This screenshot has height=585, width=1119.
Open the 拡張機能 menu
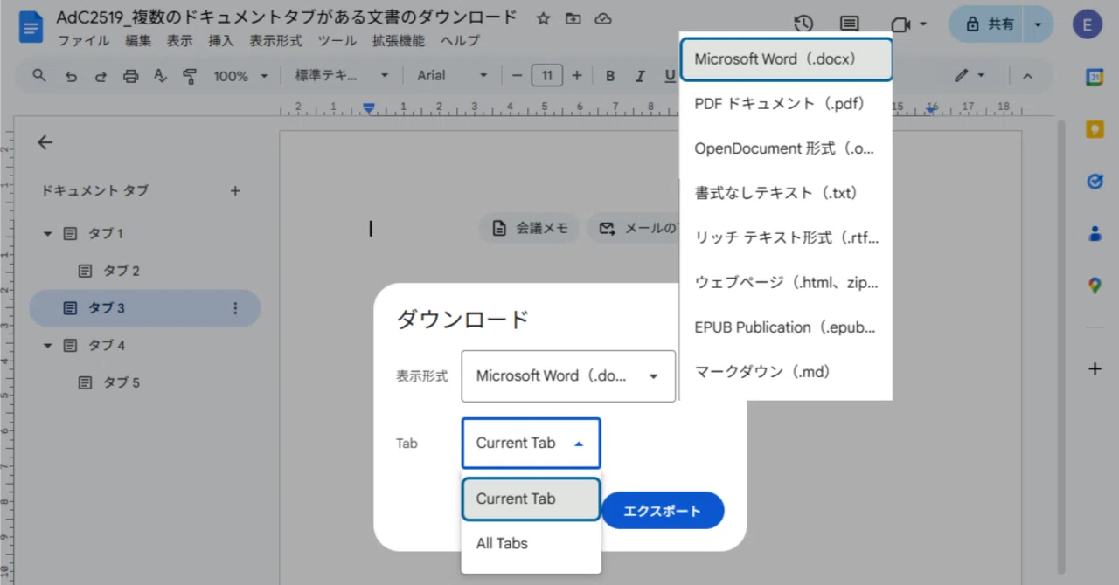tap(399, 41)
